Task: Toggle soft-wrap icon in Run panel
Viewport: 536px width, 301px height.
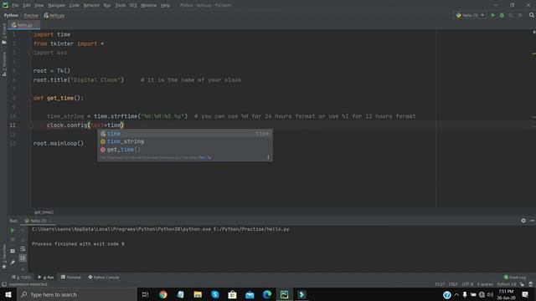Action: [x=23, y=249]
